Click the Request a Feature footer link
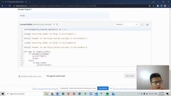171x96 pixels. pyautogui.click(x=131, y=89)
